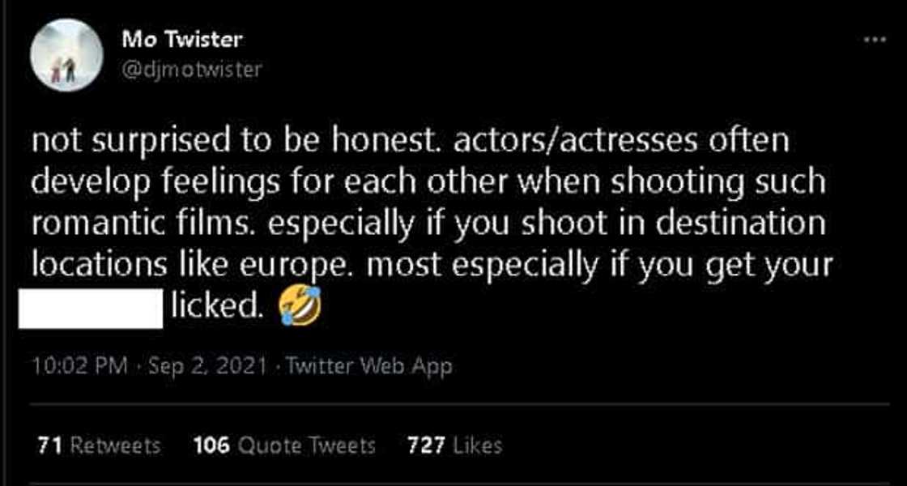Show the 106 Quote Tweets
The width and height of the screenshot is (907, 486).
coord(284,445)
